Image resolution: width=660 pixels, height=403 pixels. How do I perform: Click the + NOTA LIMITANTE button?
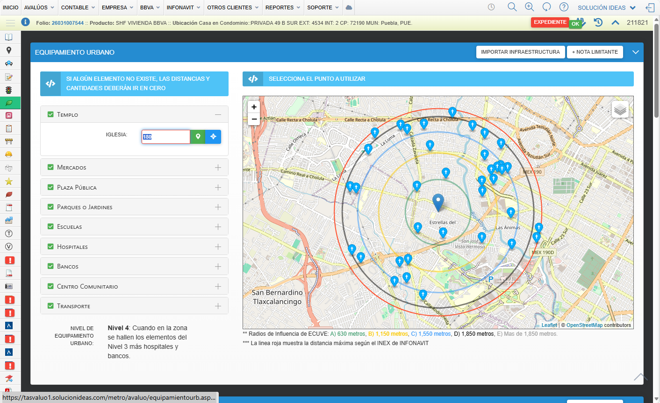click(x=595, y=52)
